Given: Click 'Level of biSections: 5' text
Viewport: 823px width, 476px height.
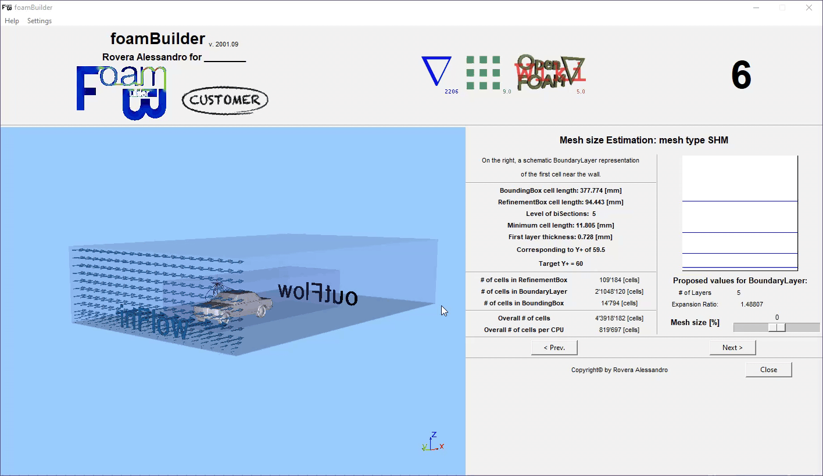Looking at the screenshot, I should pyautogui.click(x=561, y=214).
